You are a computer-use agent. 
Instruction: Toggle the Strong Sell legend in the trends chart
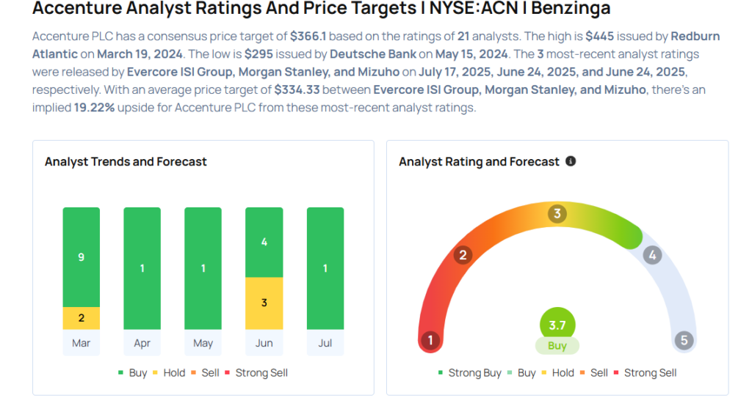pos(256,373)
